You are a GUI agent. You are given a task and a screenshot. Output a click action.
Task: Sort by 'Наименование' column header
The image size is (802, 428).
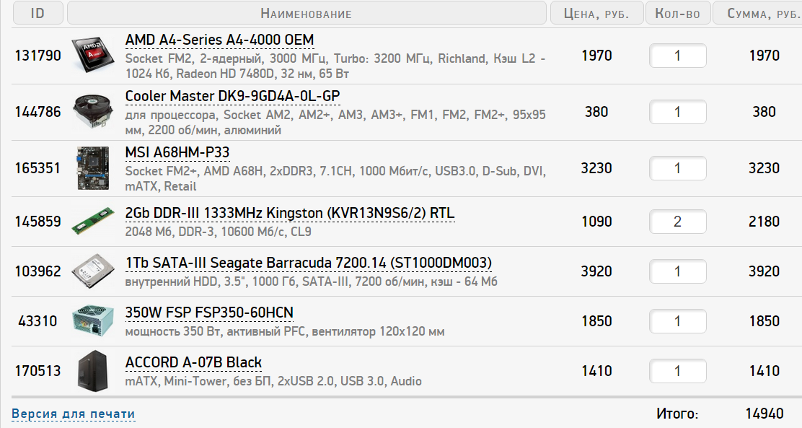tap(307, 14)
